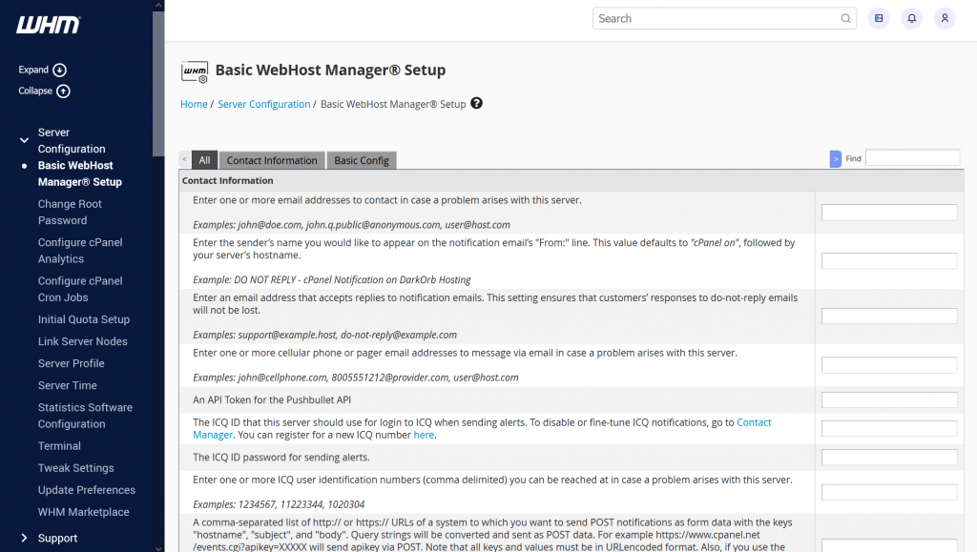
Task: Click the Collapse all circle-arrow icon
Action: coord(64,92)
